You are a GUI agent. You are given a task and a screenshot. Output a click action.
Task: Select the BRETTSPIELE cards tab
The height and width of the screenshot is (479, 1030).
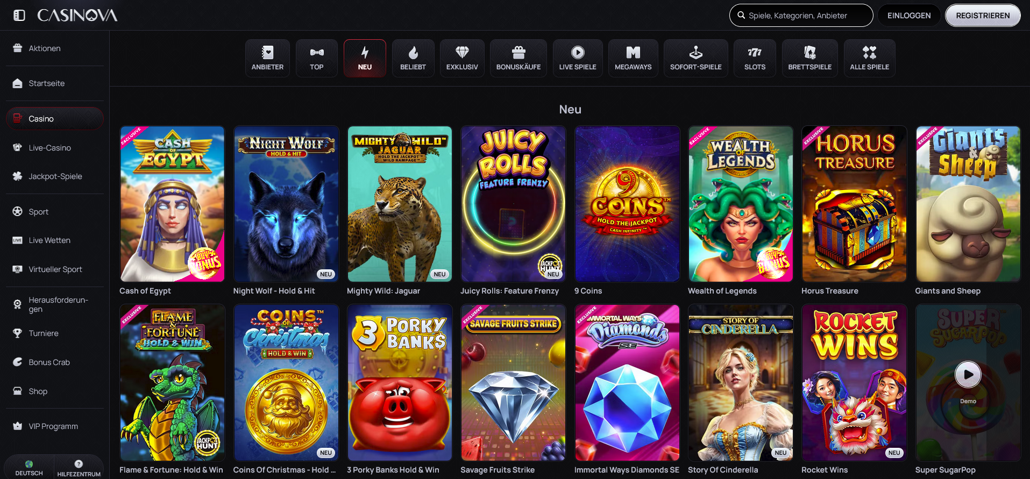click(810, 58)
